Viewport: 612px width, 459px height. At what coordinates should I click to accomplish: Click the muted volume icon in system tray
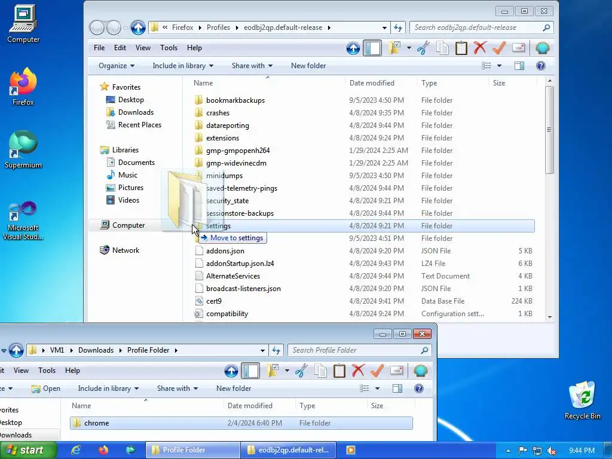click(x=551, y=451)
